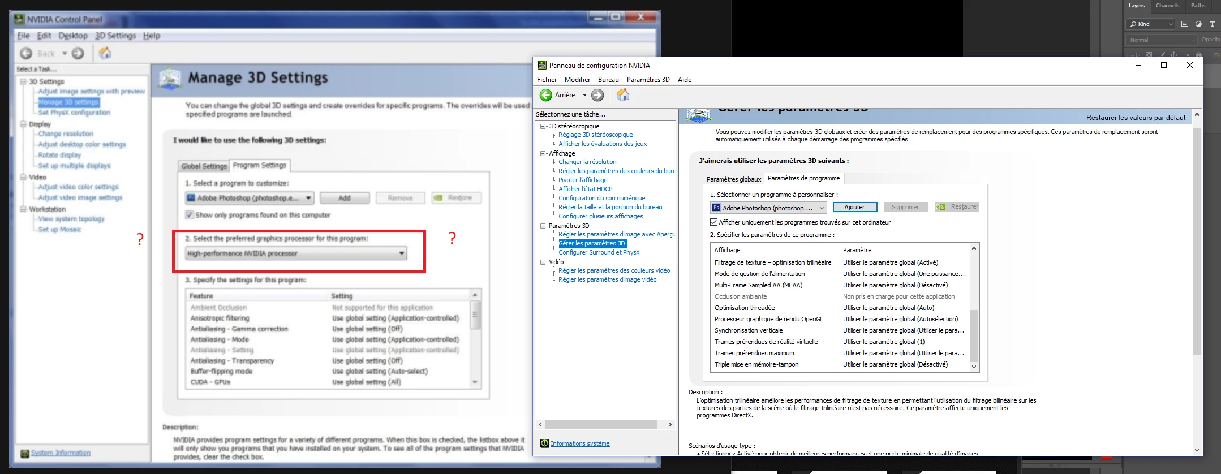Open the Desktop menu in English Control Panel
The height and width of the screenshot is (474, 1221).
(73, 36)
